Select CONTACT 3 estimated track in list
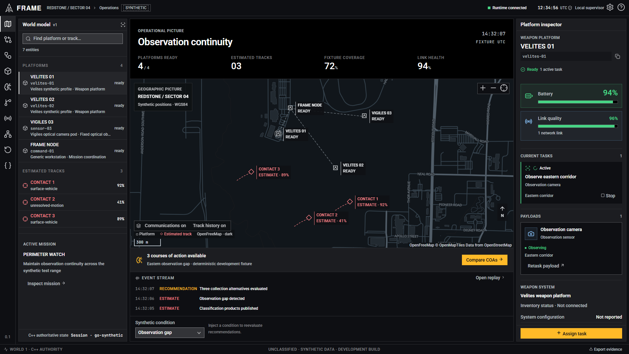This screenshot has height=354, width=629. [x=73, y=219]
